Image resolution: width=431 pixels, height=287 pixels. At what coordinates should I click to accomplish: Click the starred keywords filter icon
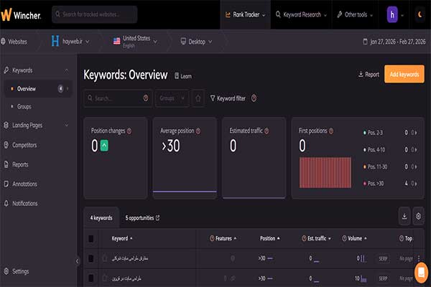[x=198, y=98]
